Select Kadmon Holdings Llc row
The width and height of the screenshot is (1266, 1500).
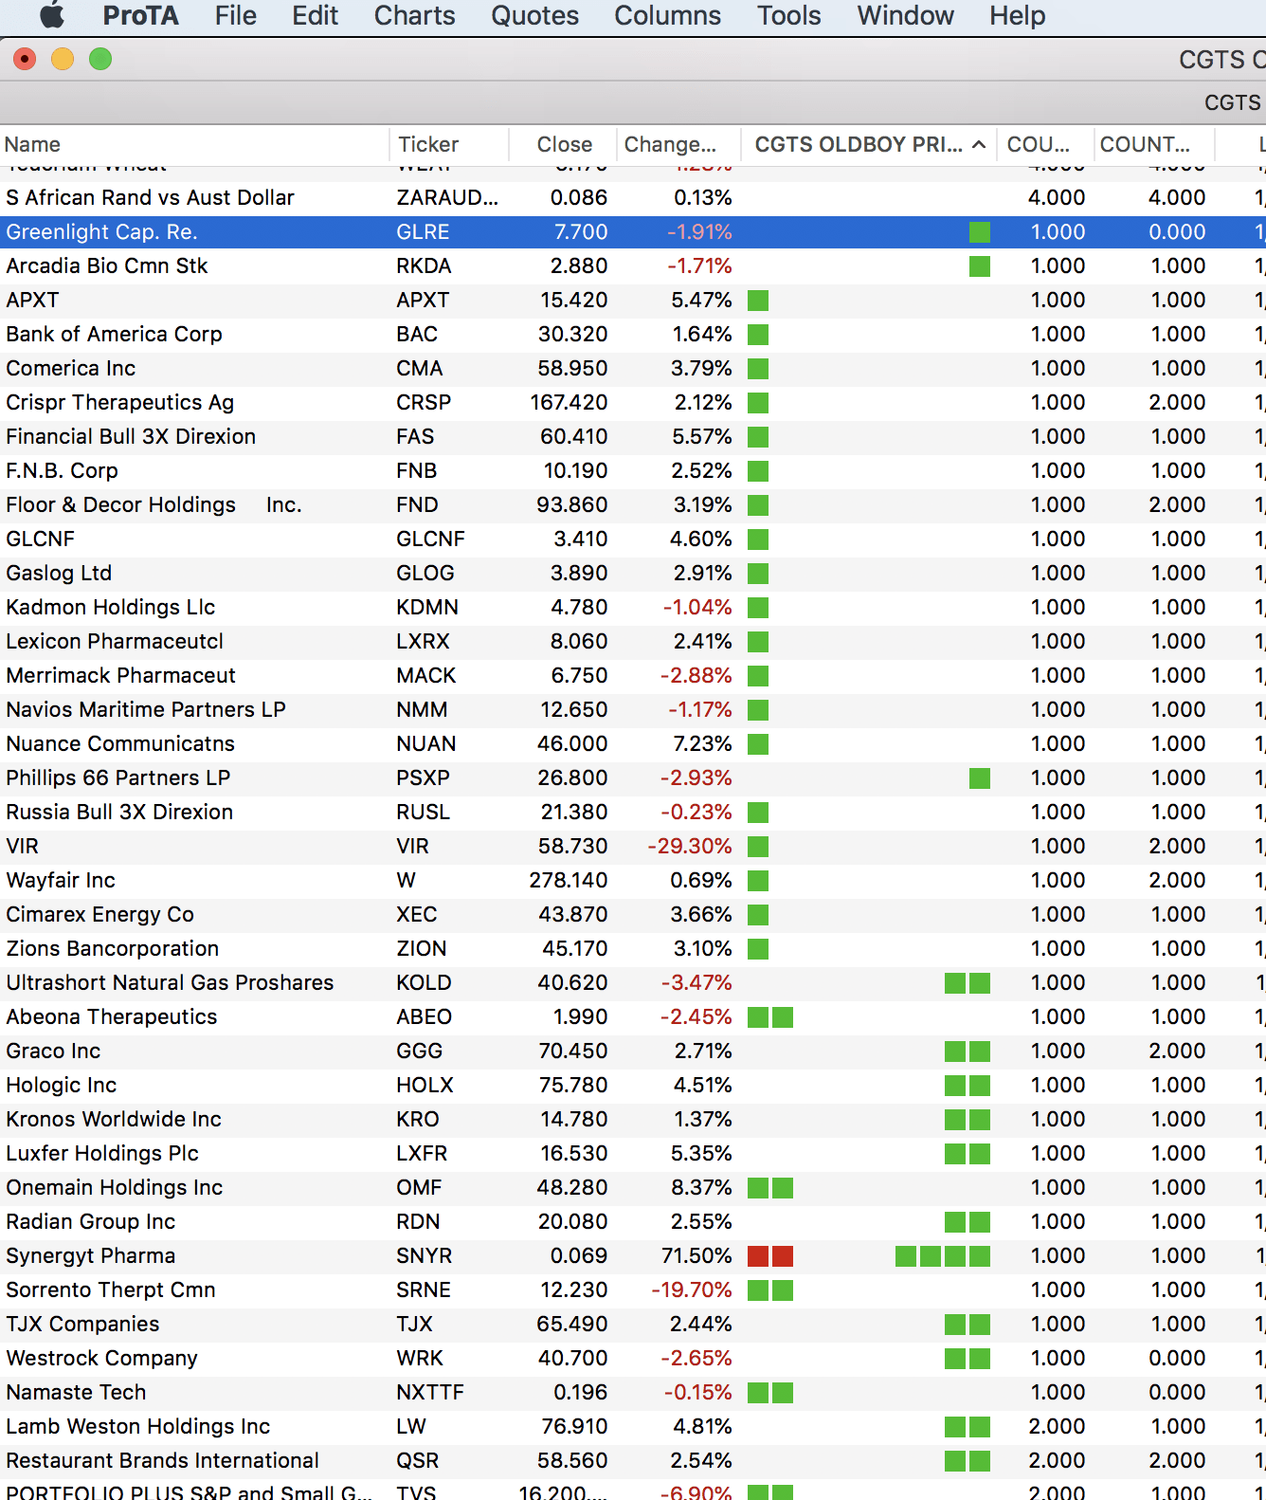[633, 608]
